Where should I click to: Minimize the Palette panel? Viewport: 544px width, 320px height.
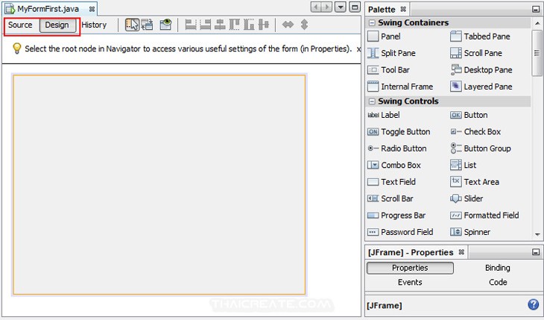536,10
